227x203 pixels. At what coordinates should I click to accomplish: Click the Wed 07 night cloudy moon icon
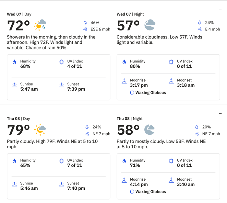pos(150,25)
